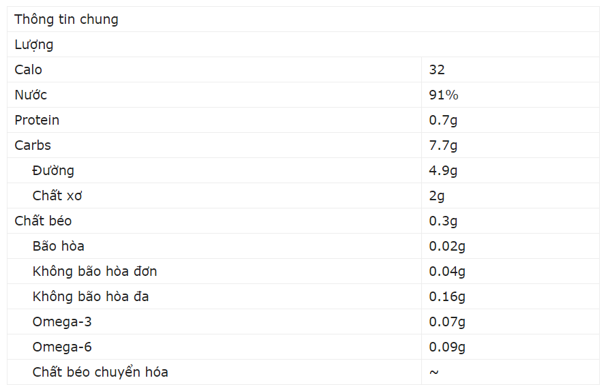The height and width of the screenshot is (391, 608).
Task: Select the 'Lượng' header cell
Action: 303,44
